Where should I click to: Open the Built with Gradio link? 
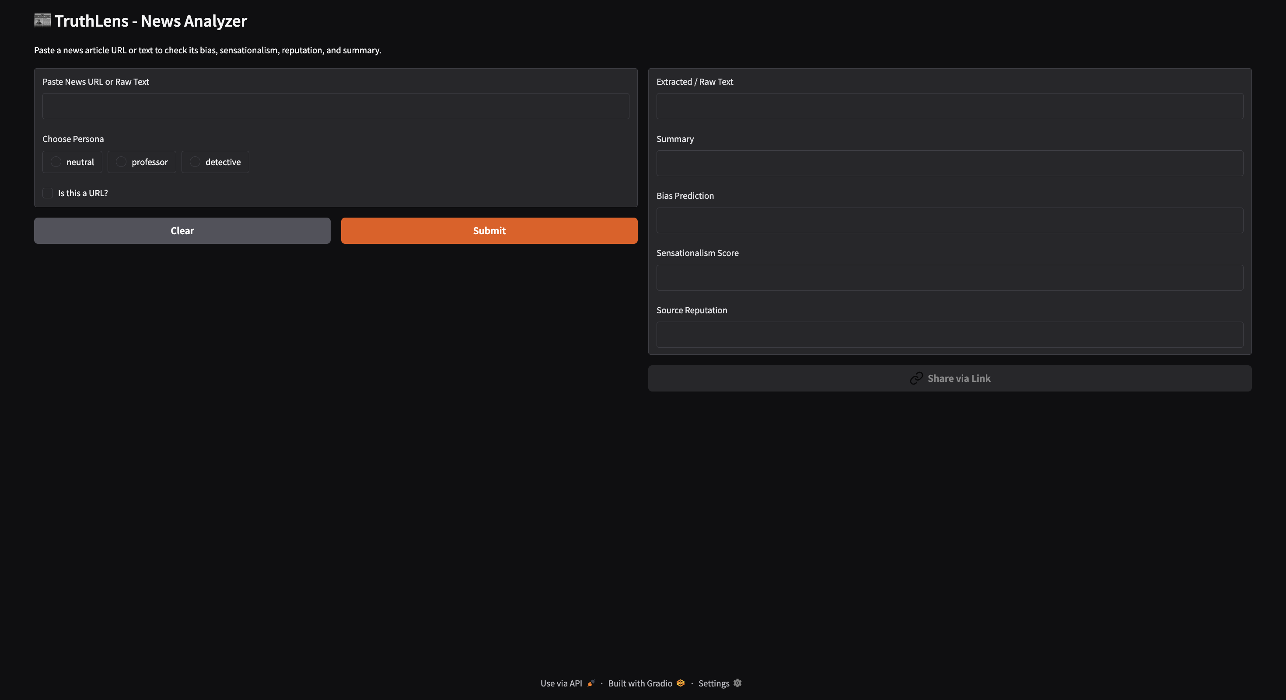pos(640,683)
